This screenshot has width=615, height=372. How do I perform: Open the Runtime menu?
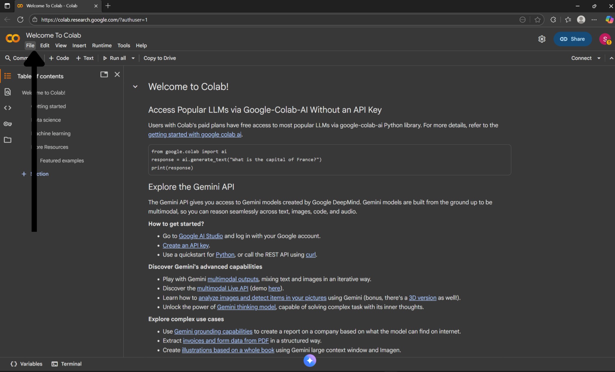point(102,46)
